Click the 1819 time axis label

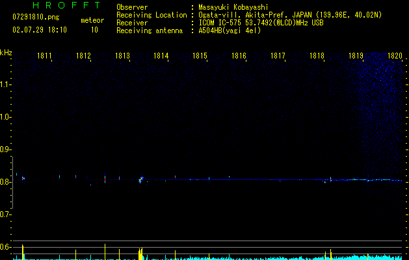(356, 55)
